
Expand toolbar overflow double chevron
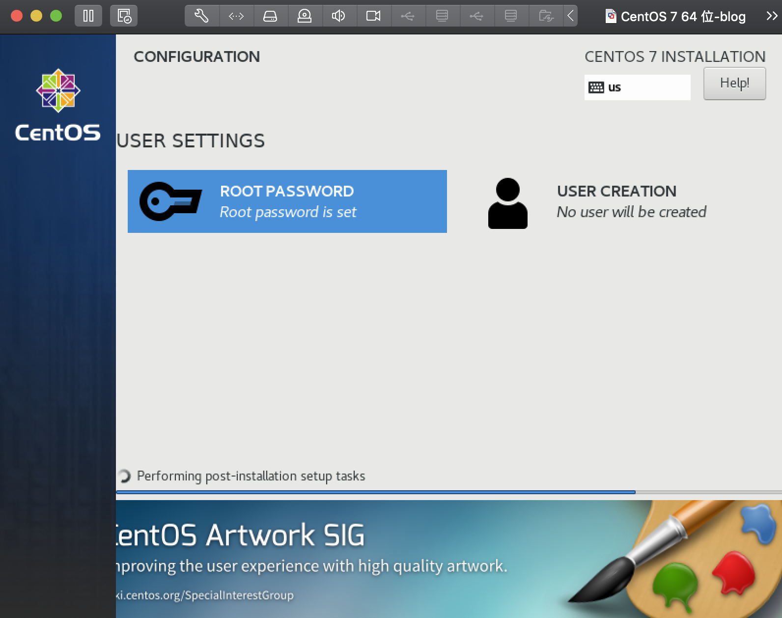(772, 16)
